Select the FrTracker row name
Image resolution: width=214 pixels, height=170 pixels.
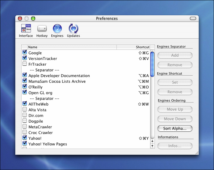pyautogui.click(x=38, y=64)
